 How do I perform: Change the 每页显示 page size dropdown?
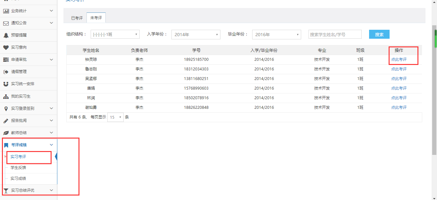click(x=115, y=117)
